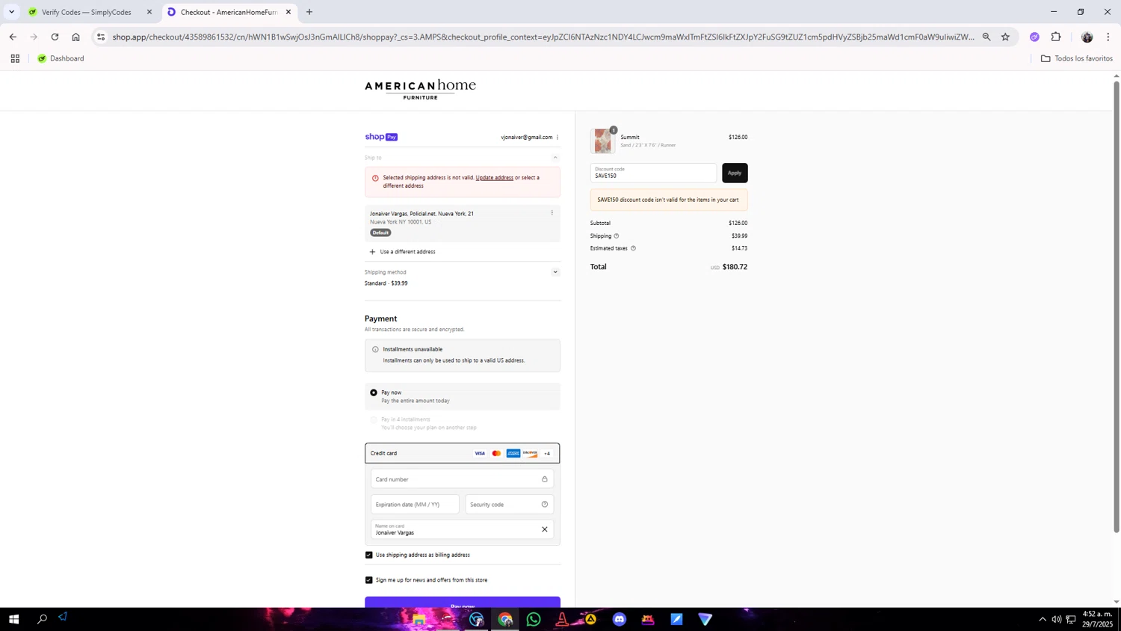Screen dimensions: 1121x631
Task: Open Windows Start menu
Action: (x=13, y=619)
